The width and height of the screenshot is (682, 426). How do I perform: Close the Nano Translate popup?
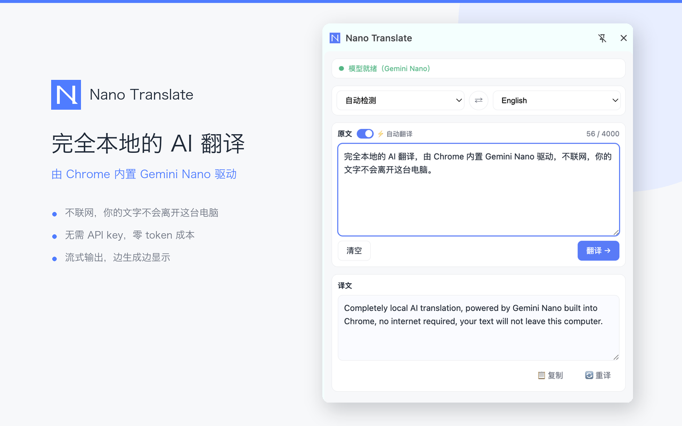pos(623,38)
